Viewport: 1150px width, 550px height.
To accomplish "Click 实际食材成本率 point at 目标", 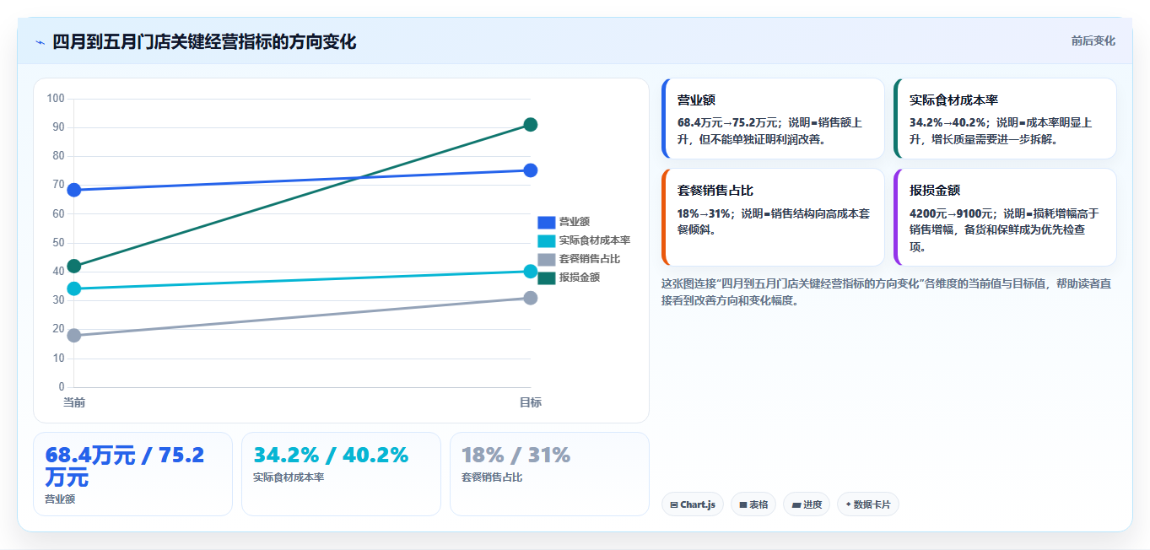I will [531, 272].
